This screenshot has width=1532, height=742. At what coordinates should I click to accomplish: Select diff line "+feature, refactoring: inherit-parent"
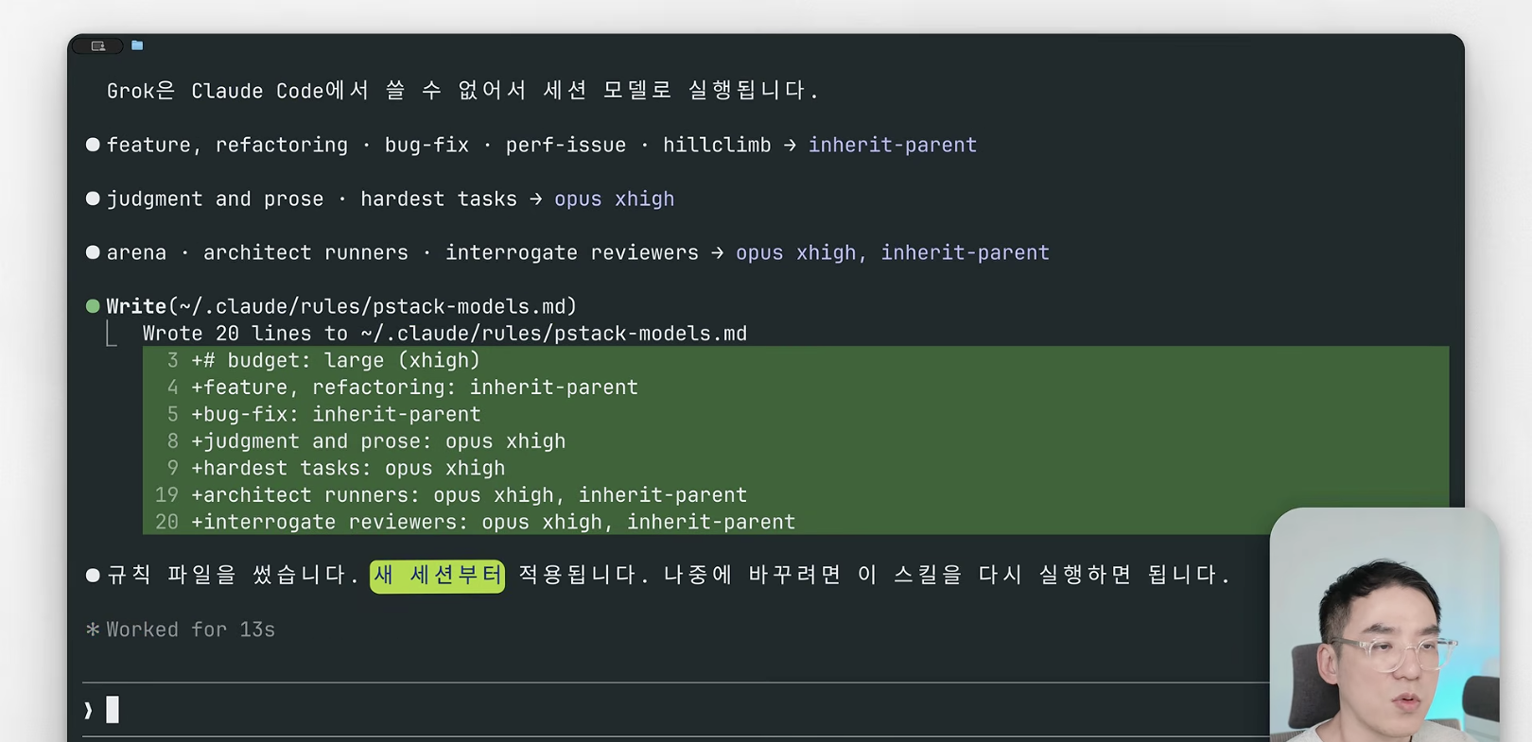[x=795, y=388]
